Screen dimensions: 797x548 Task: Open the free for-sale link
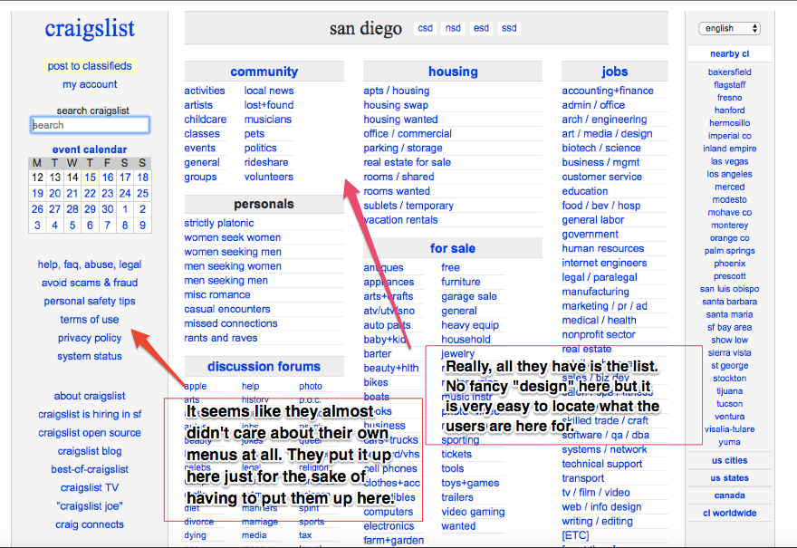(x=450, y=267)
